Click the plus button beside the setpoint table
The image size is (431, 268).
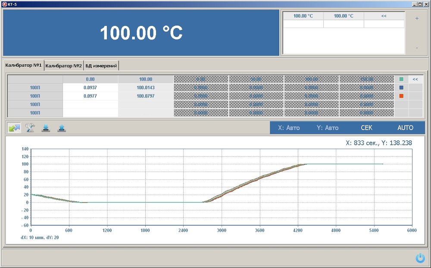(x=417, y=19)
